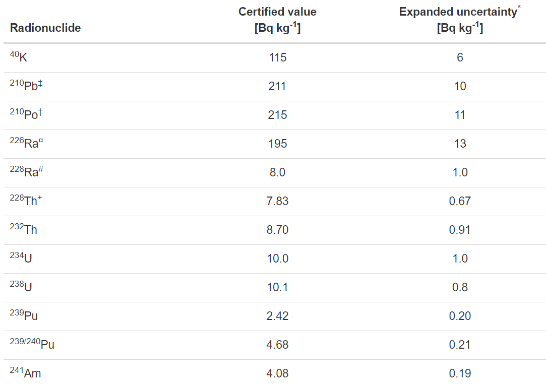
Task: Follow the footnote symbol after 226Ra
Action: click(x=41, y=141)
